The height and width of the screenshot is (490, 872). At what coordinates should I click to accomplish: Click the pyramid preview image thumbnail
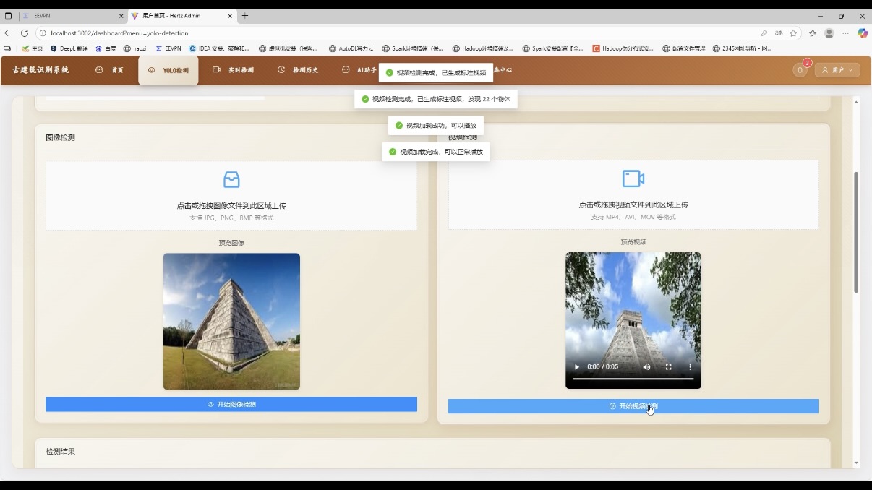231,322
